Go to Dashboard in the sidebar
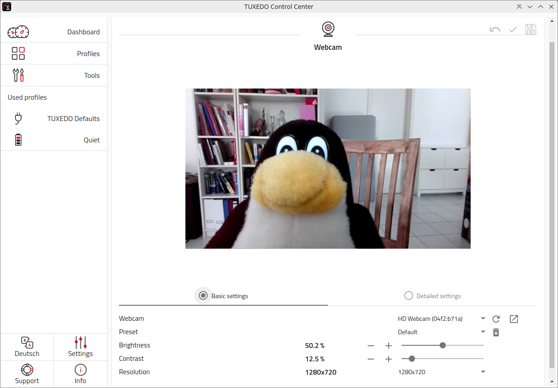Screen dimensions: 558x388 pos(53,32)
